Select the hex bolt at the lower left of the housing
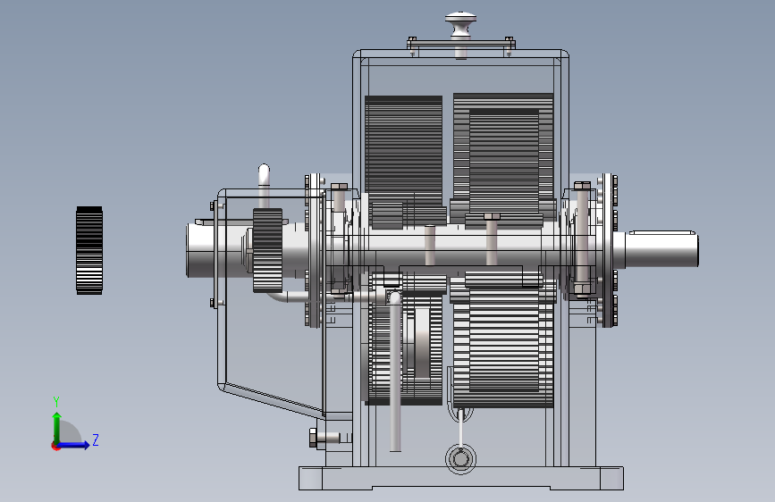 click(x=324, y=439)
